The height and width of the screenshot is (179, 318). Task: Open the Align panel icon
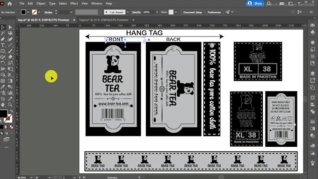tap(312, 105)
